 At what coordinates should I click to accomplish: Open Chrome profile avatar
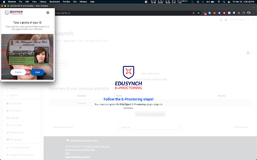click(x=249, y=13)
